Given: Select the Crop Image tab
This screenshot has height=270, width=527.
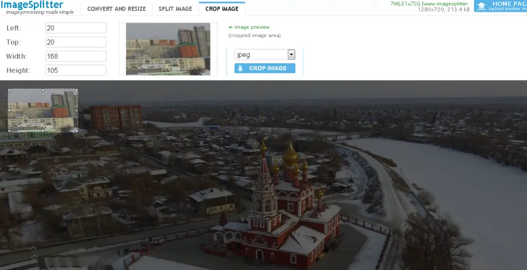Looking at the screenshot, I should (x=222, y=9).
